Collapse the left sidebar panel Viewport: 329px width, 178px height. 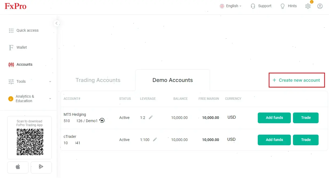(x=56, y=23)
